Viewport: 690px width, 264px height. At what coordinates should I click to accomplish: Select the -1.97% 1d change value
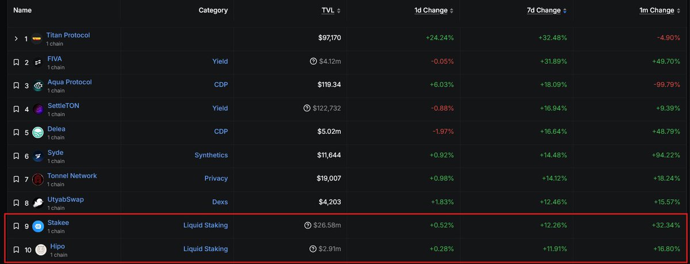tap(443, 131)
